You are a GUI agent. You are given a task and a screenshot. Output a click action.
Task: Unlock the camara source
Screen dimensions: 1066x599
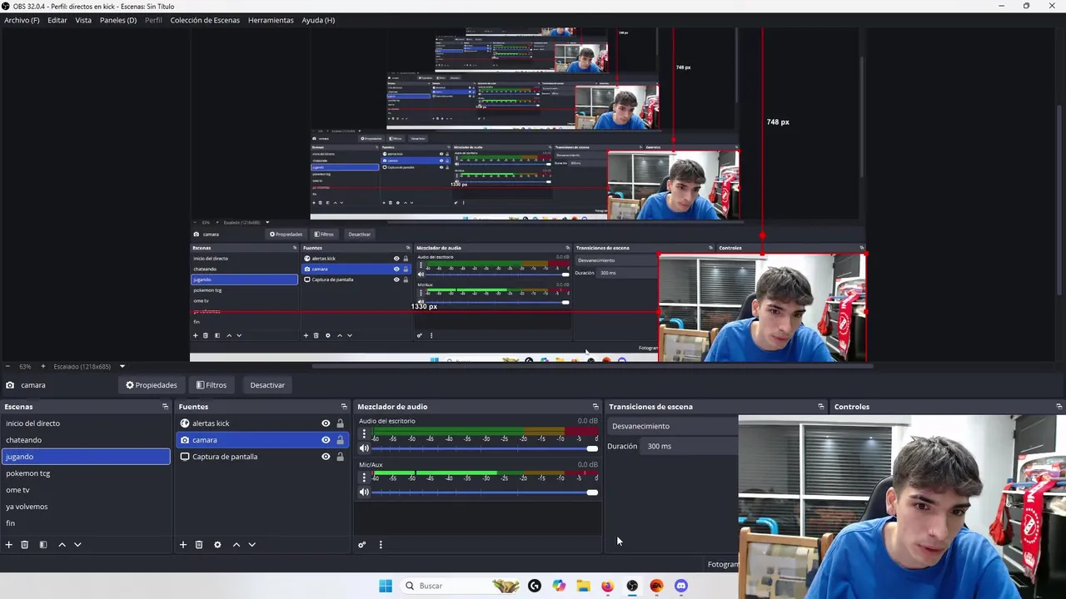point(340,440)
